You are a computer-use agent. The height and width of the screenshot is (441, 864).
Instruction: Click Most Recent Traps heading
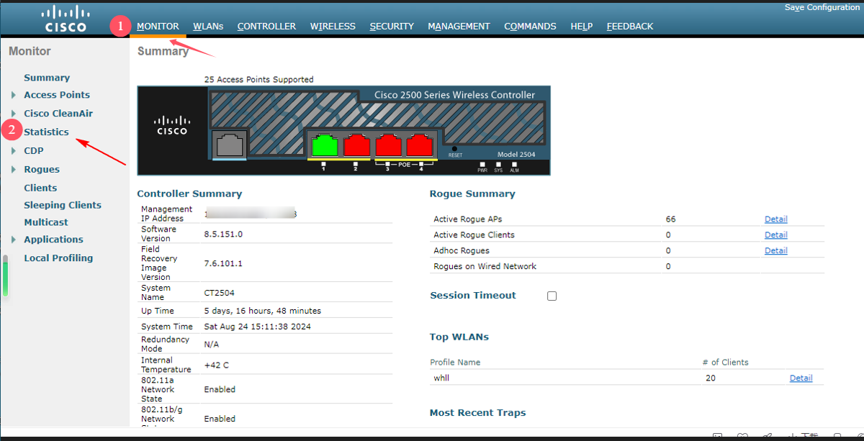(478, 413)
